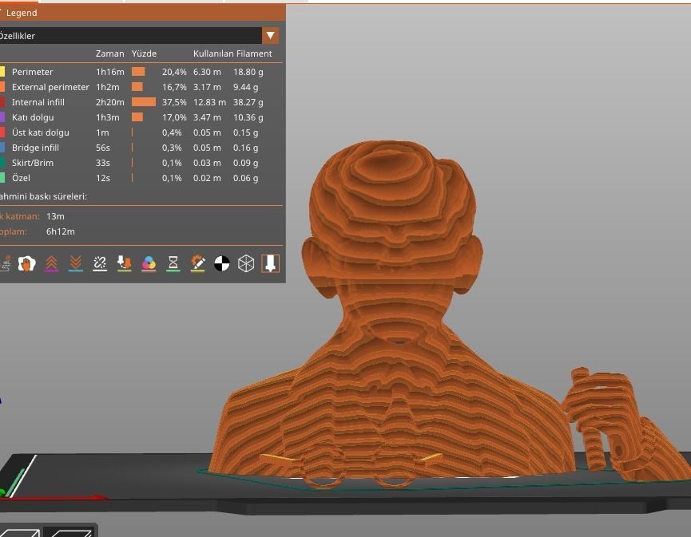The image size is (691, 537).
Task: Click the Üst katı dolgu label
Action: (40, 132)
